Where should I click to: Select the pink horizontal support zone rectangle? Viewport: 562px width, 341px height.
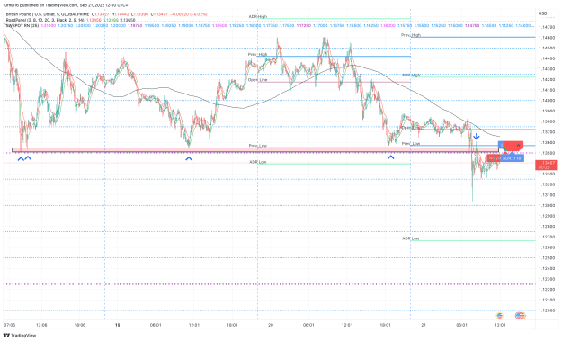pos(255,150)
